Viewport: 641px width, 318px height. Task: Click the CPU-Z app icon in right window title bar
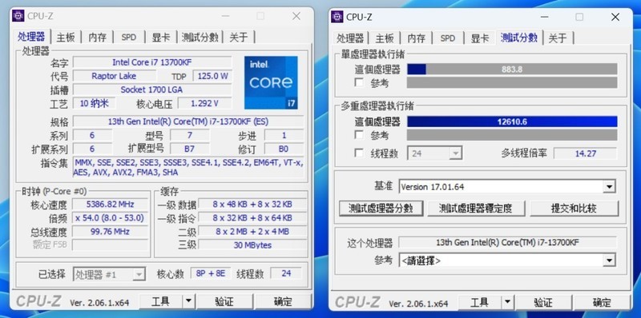(x=337, y=17)
